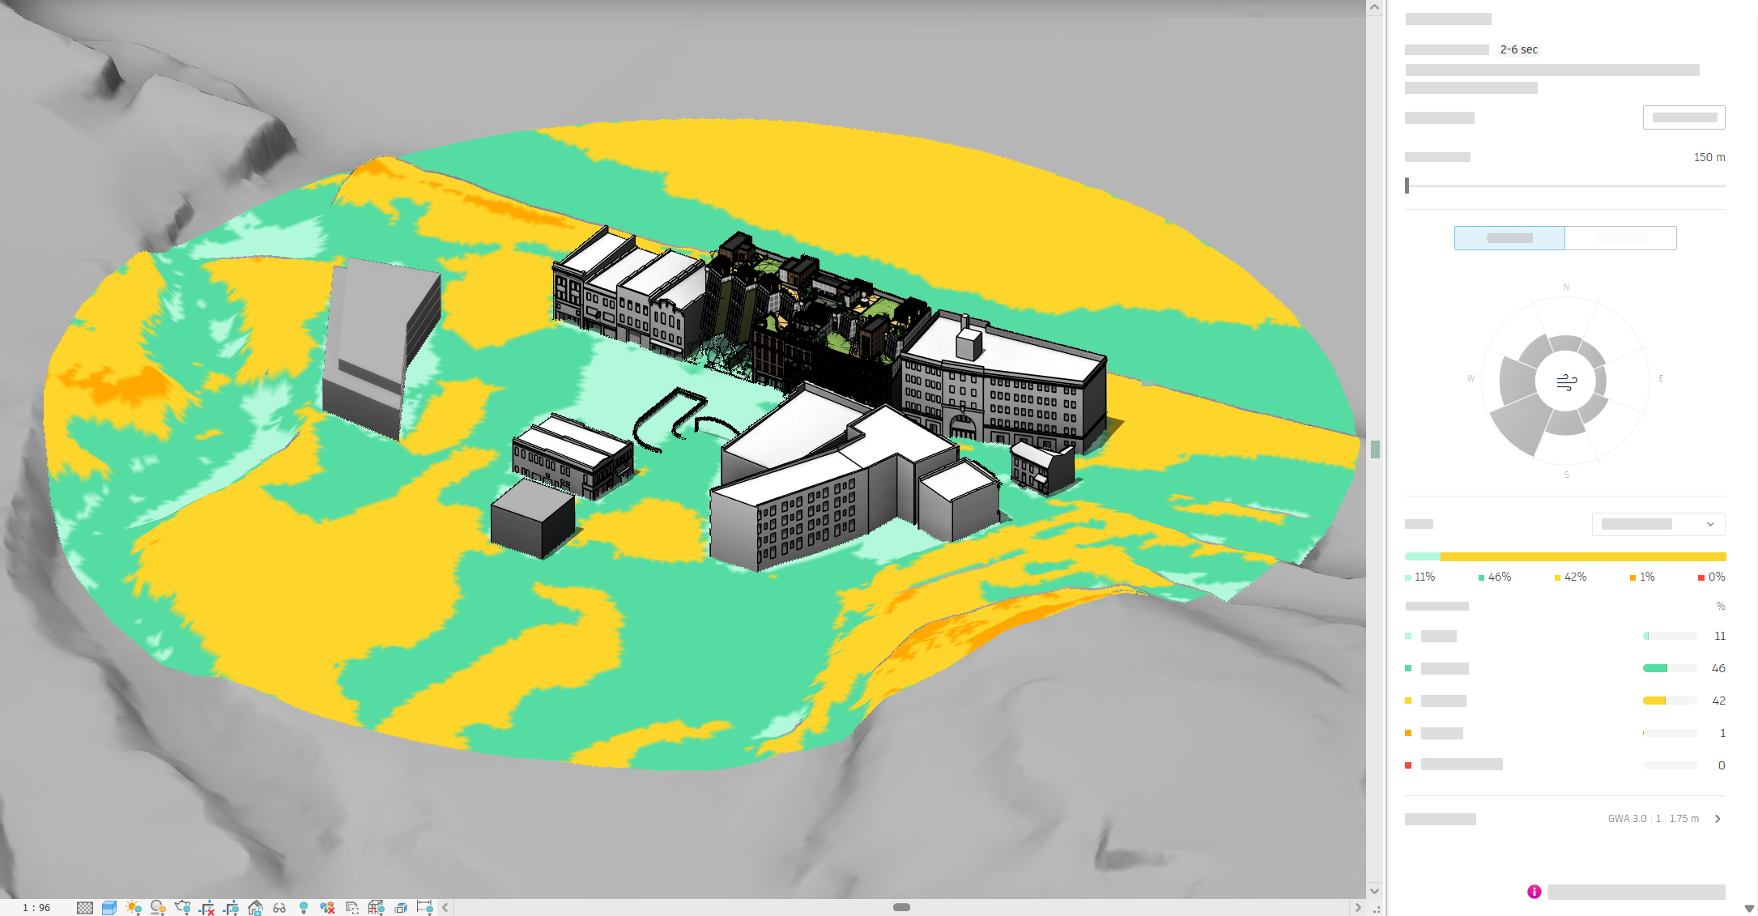Click the outlined button above 150 m
This screenshot has height=916, width=1758.
pos(1684,117)
